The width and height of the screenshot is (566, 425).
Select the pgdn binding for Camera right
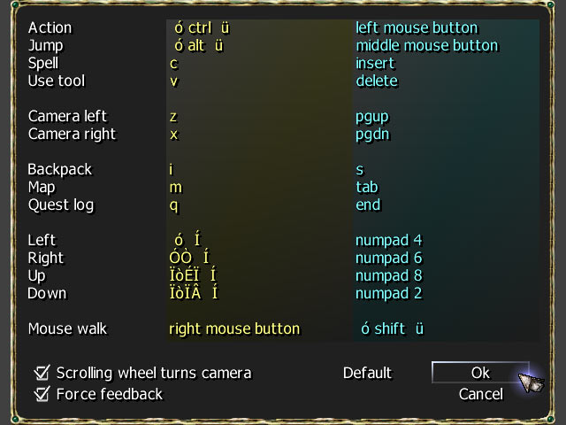coord(372,135)
